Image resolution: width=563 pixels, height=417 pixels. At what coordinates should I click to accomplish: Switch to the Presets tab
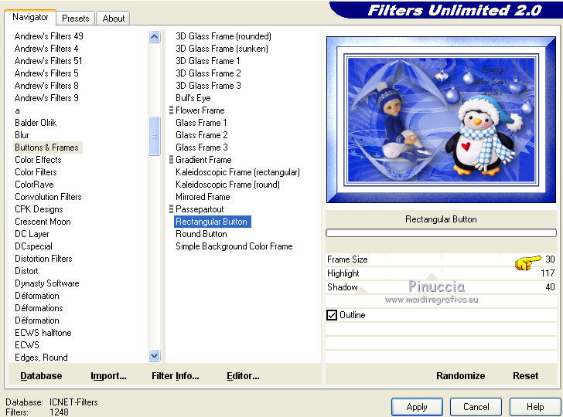click(76, 19)
